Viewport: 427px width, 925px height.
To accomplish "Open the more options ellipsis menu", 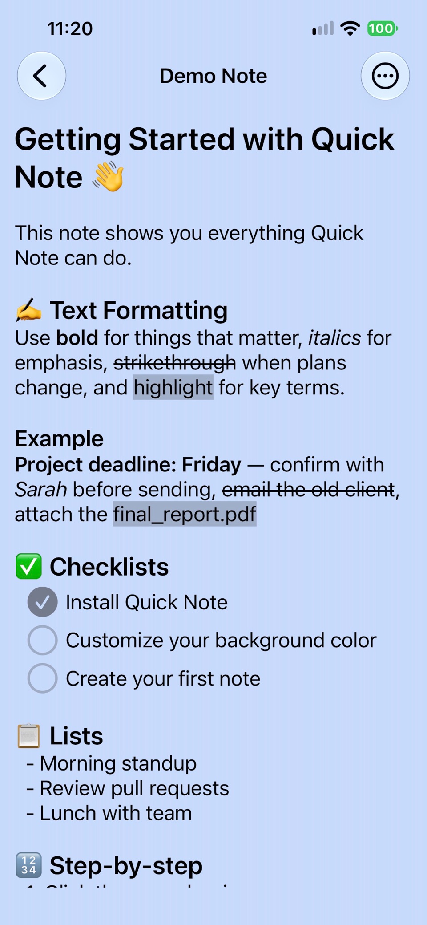I will (385, 76).
